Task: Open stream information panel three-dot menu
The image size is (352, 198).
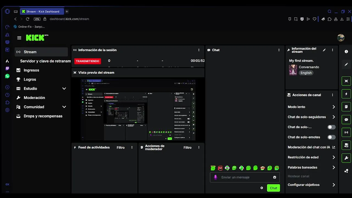Action: (x=332, y=50)
